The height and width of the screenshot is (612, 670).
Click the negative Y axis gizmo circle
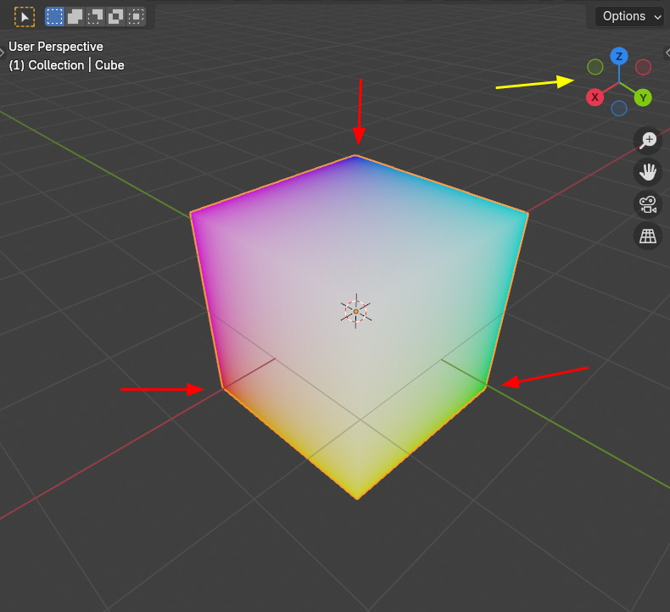click(x=595, y=67)
